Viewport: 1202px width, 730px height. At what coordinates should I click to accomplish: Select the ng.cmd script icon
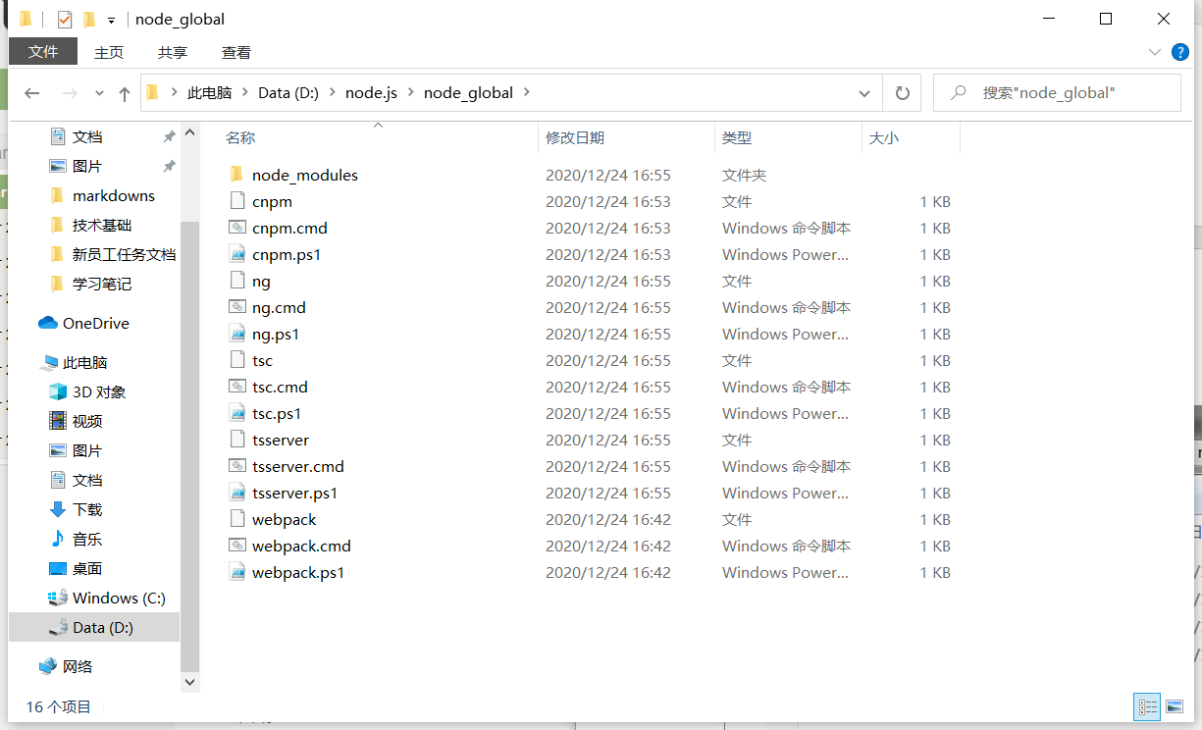236,307
